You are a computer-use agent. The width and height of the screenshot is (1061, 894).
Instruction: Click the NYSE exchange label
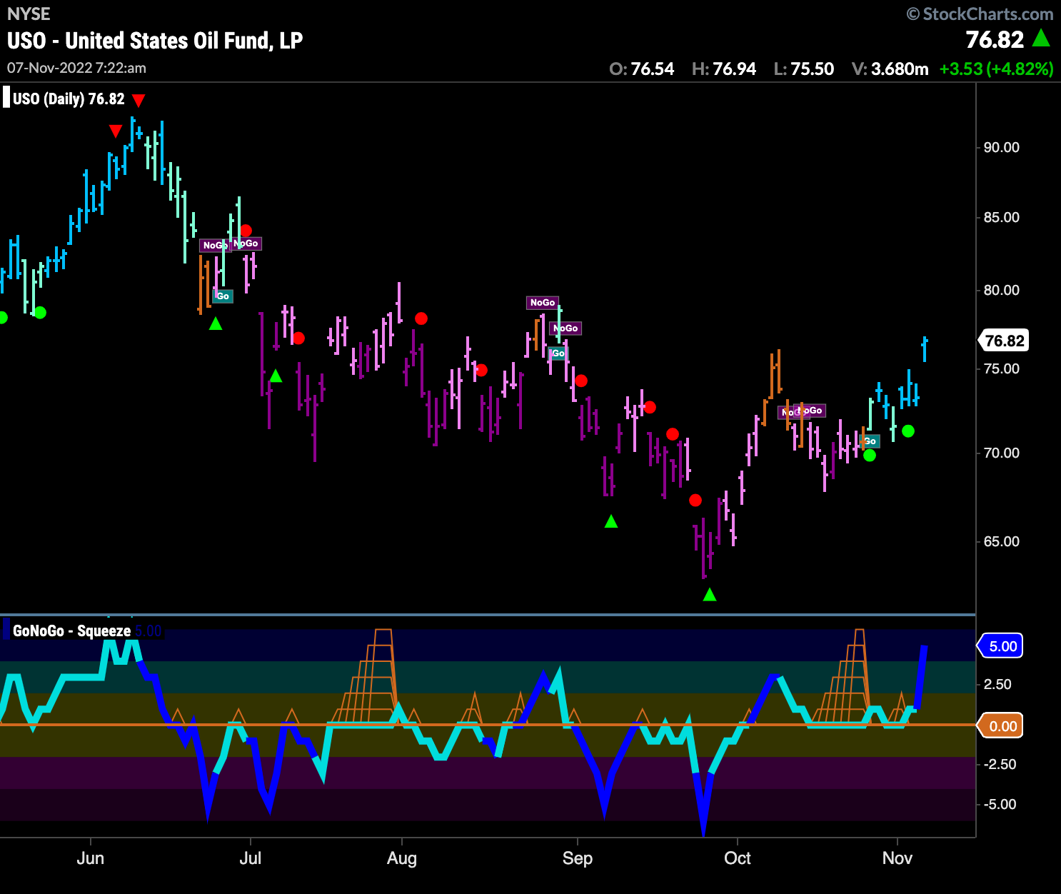point(29,14)
